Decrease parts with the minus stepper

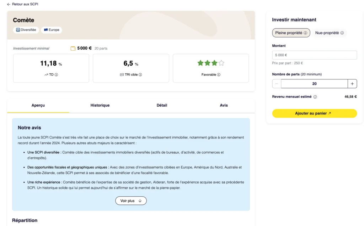[x=276, y=84]
